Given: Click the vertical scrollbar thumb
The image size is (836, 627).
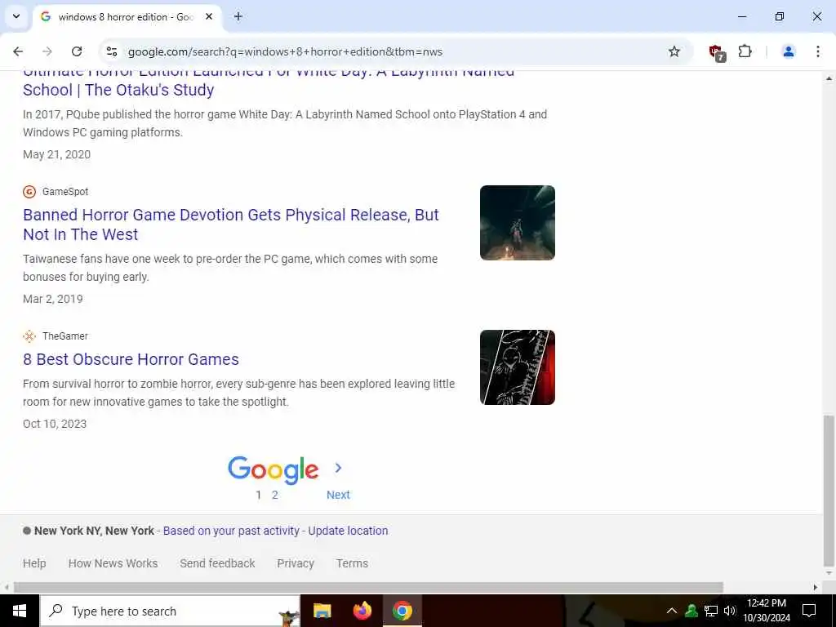Looking at the screenshot, I should 829,491.
